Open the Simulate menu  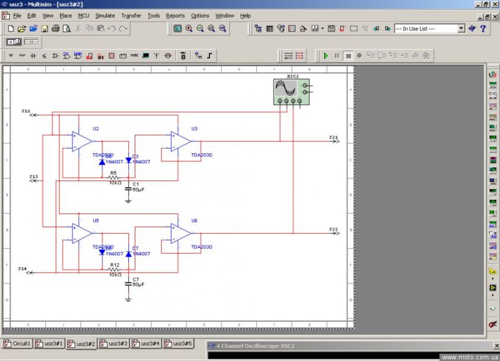tap(105, 16)
